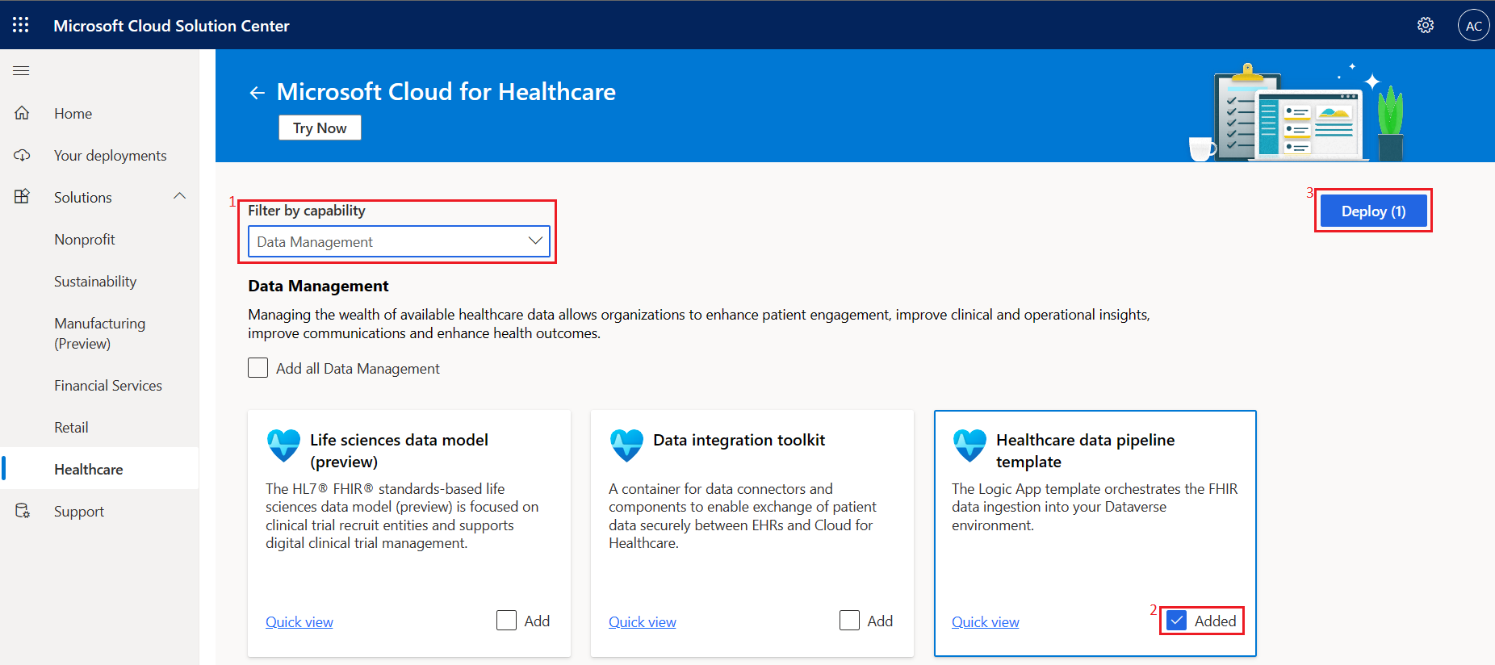Click the Deploy (1) button
This screenshot has height=665, width=1495.
point(1373,211)
